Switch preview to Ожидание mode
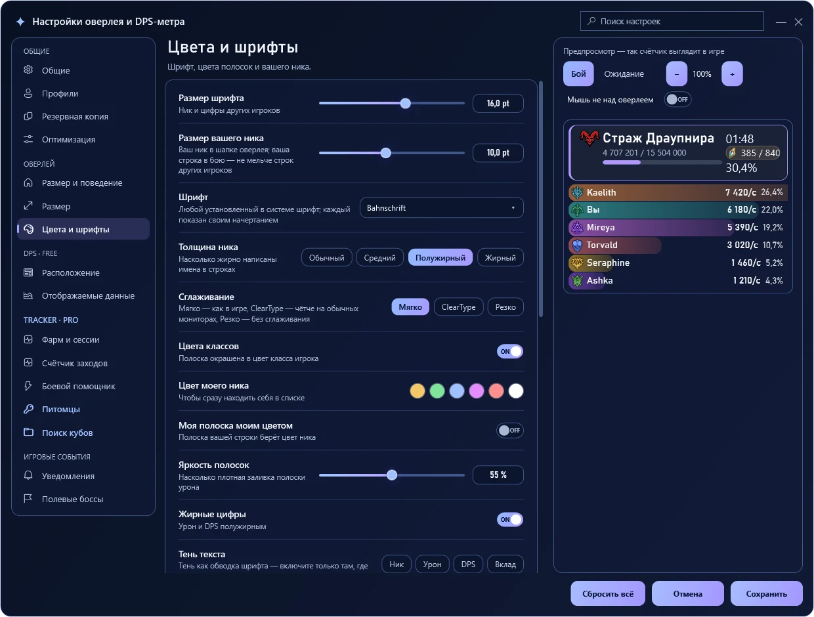This screenshot has height=617, width=814. pos(624,74)
